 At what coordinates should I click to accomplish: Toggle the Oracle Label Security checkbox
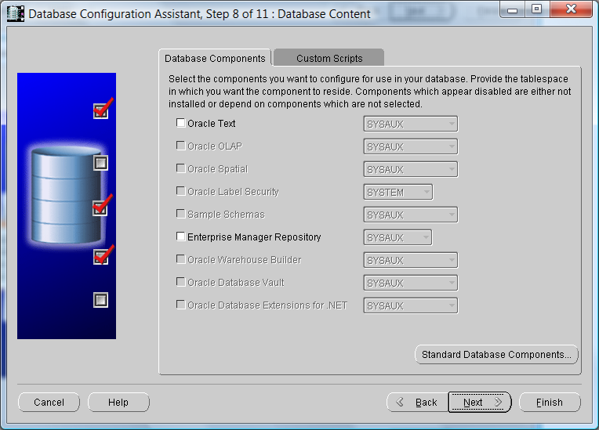(180, 191)
